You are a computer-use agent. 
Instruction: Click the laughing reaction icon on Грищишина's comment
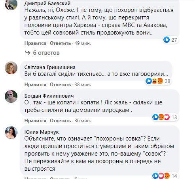(154, 81)
